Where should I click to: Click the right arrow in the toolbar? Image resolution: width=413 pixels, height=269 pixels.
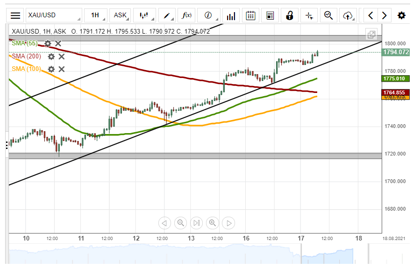pyautogui.click(x=385, y=15)
